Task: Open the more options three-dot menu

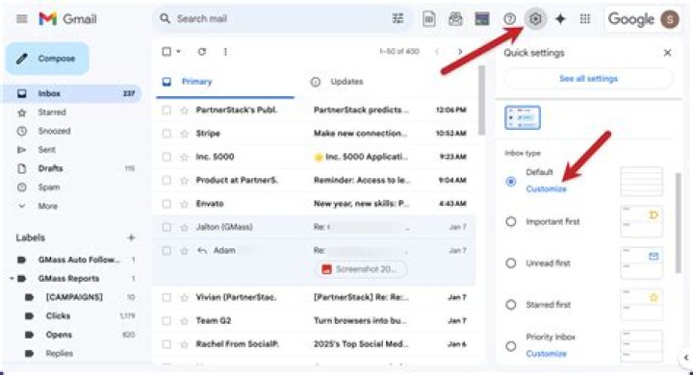Action: click(x=225, y=52)
